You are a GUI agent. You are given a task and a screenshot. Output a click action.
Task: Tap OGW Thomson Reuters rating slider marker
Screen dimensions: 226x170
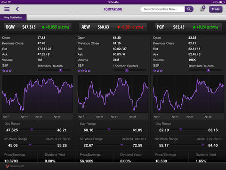pyautogui.click(x=61, y=70)
